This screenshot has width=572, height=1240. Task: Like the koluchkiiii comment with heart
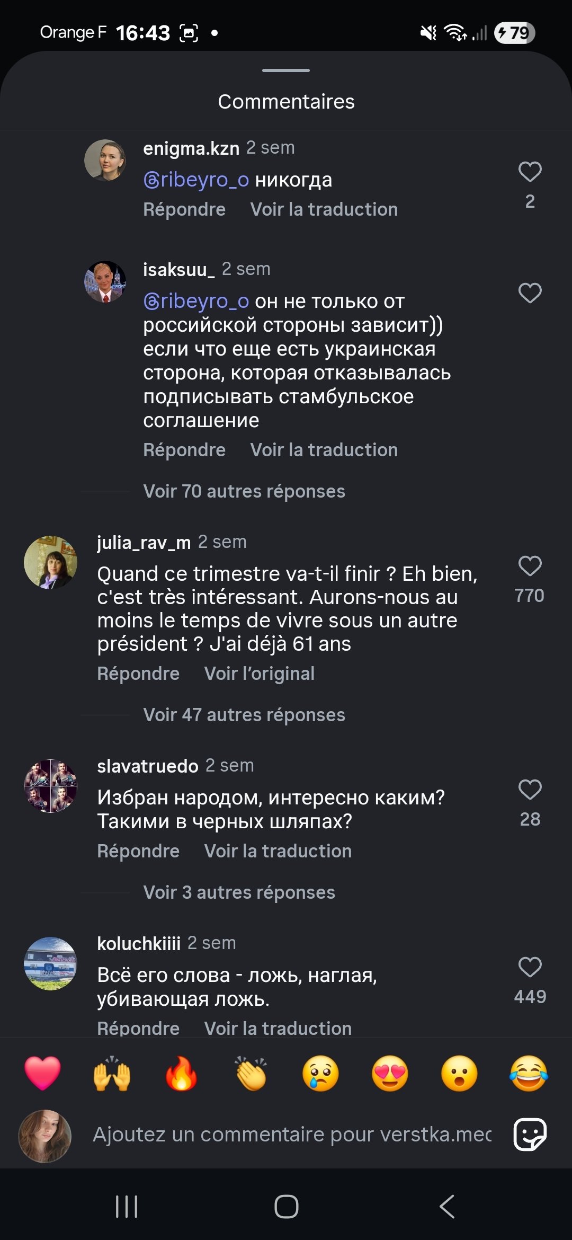coord(530,967)
